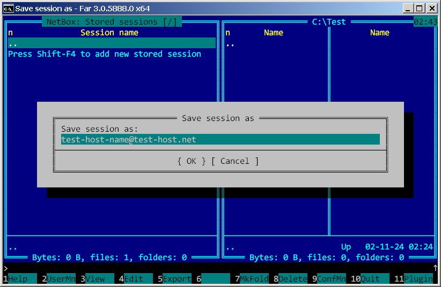This screenshot has height=287, width=441.
Task: Click the rightmost Name column header
Action: coord(380,33)
